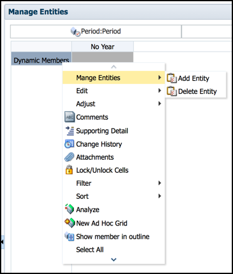Click the Period:Period dimension label

coord(101,31)
